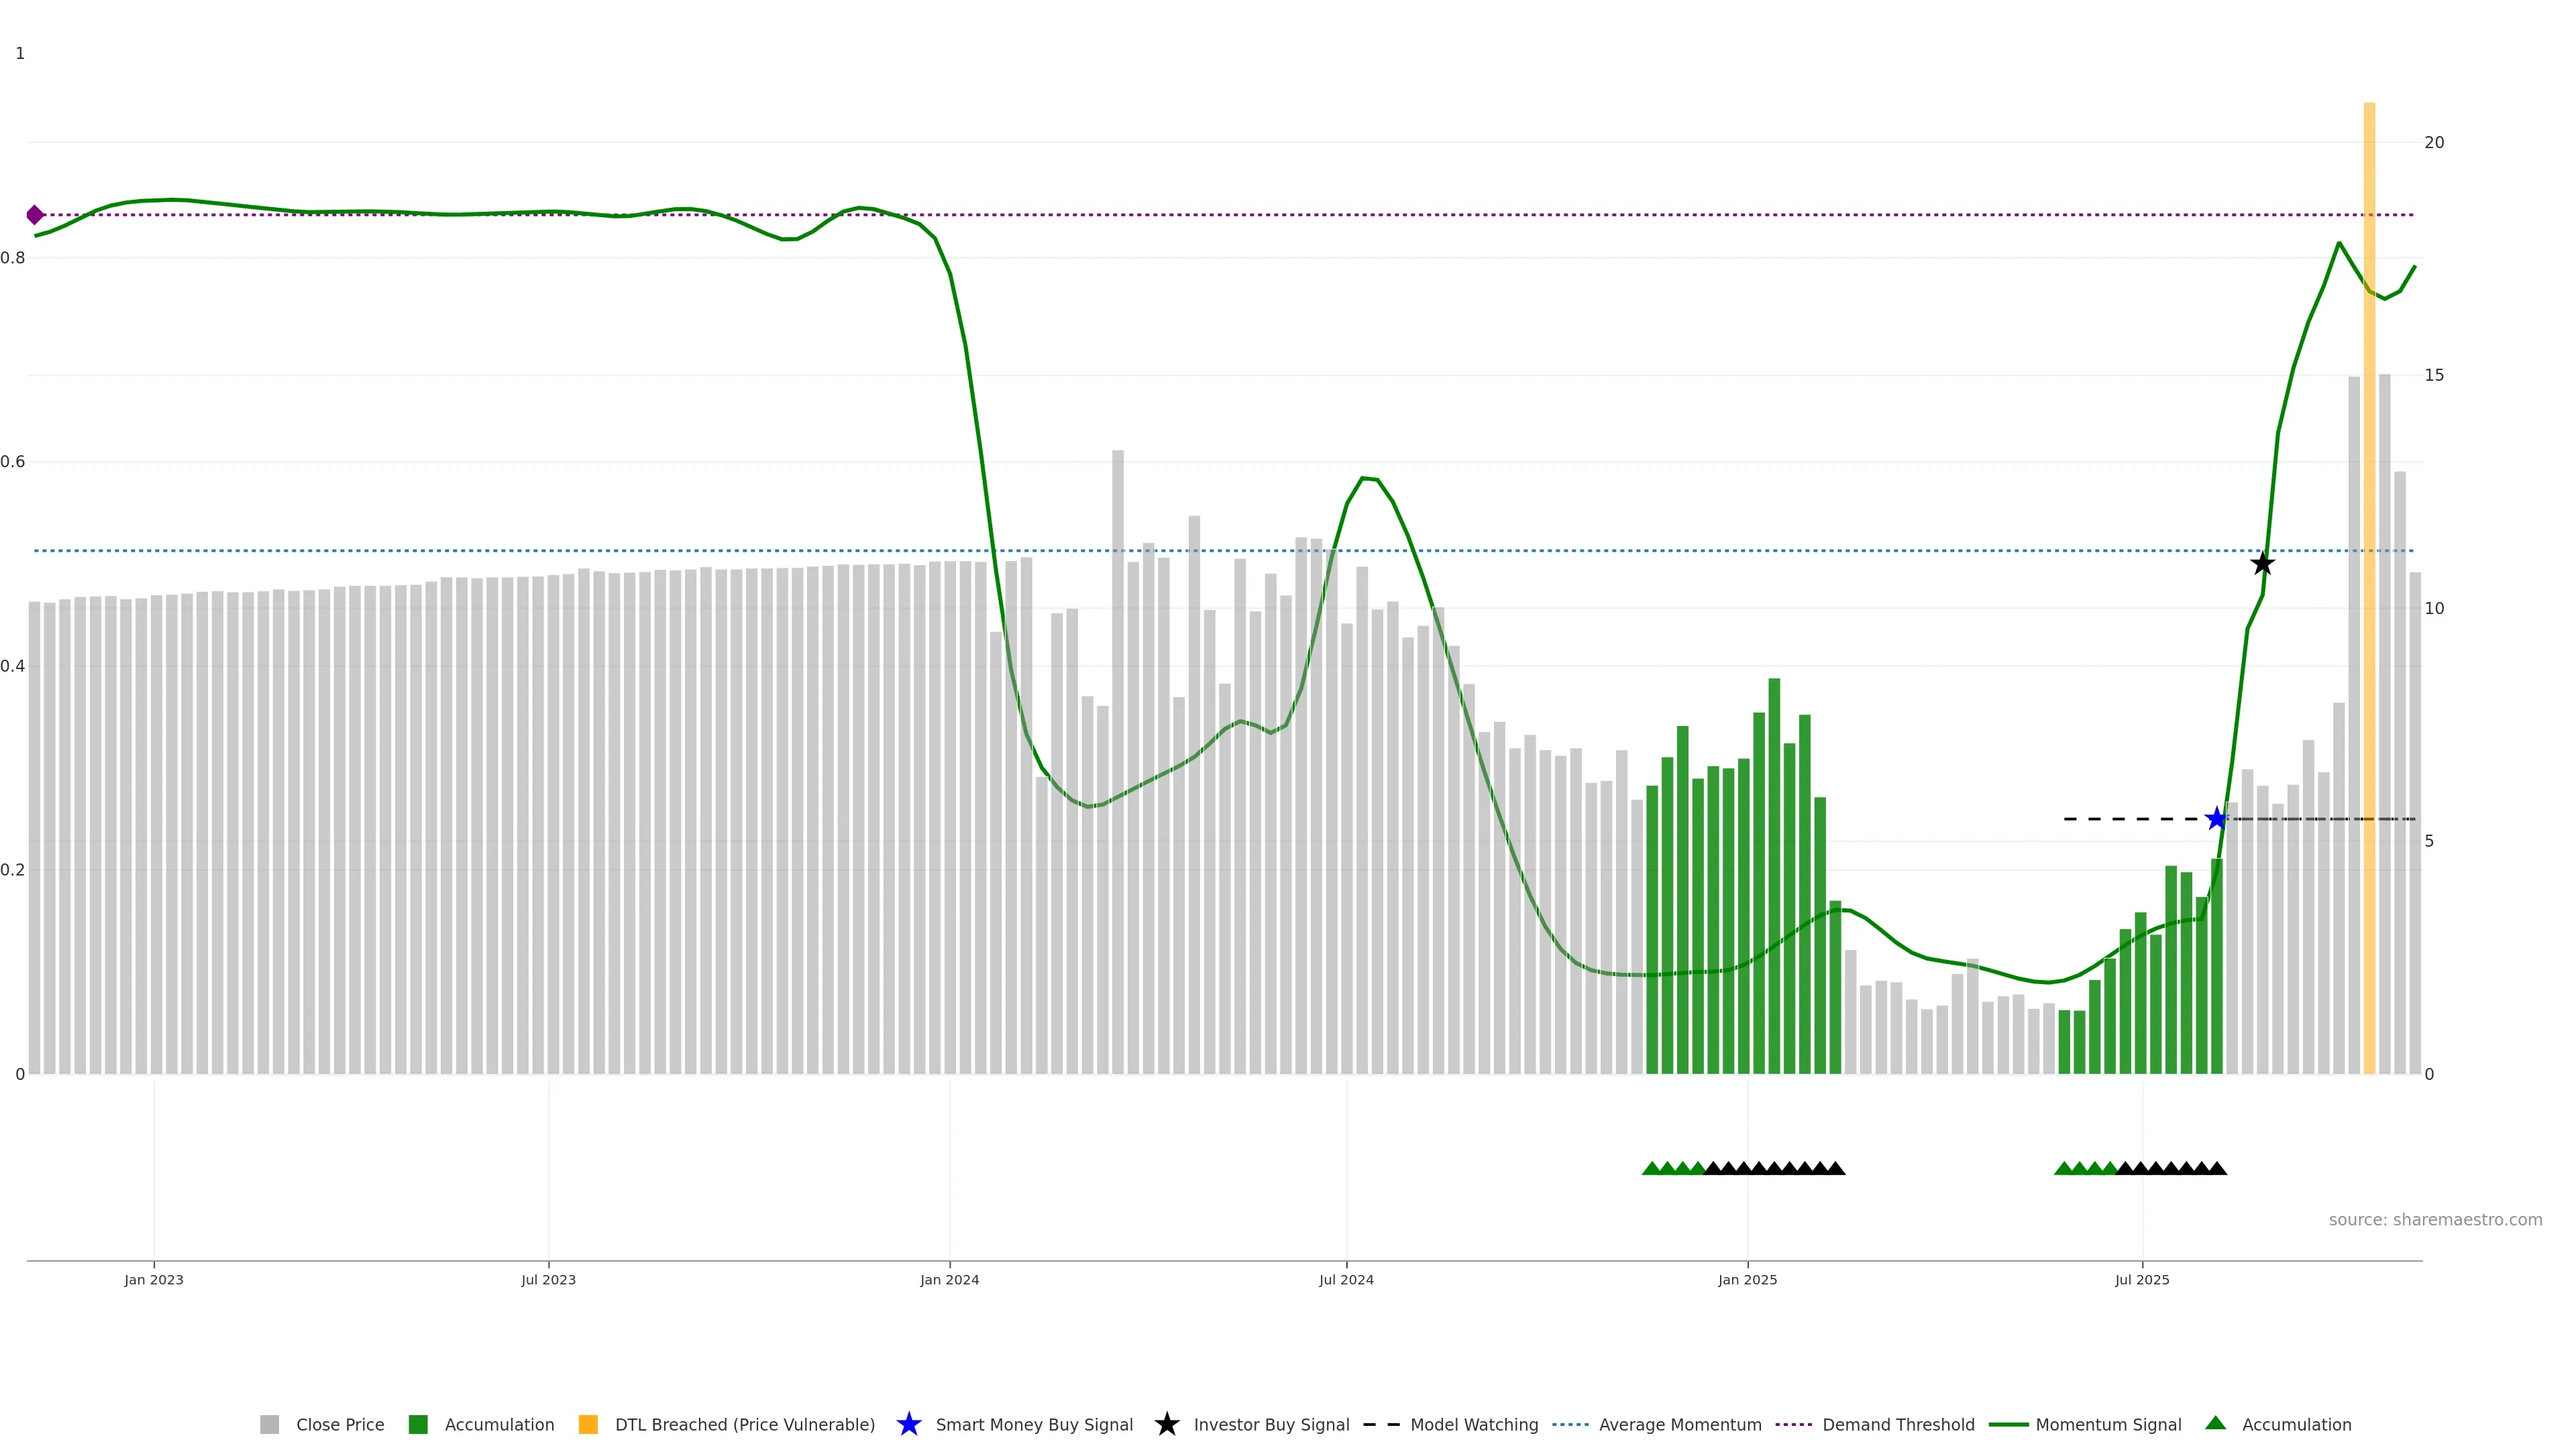Toggle Close Price series in legend
Image resolution: width=2576 pixels, height=1448 pixels.
339,1424
